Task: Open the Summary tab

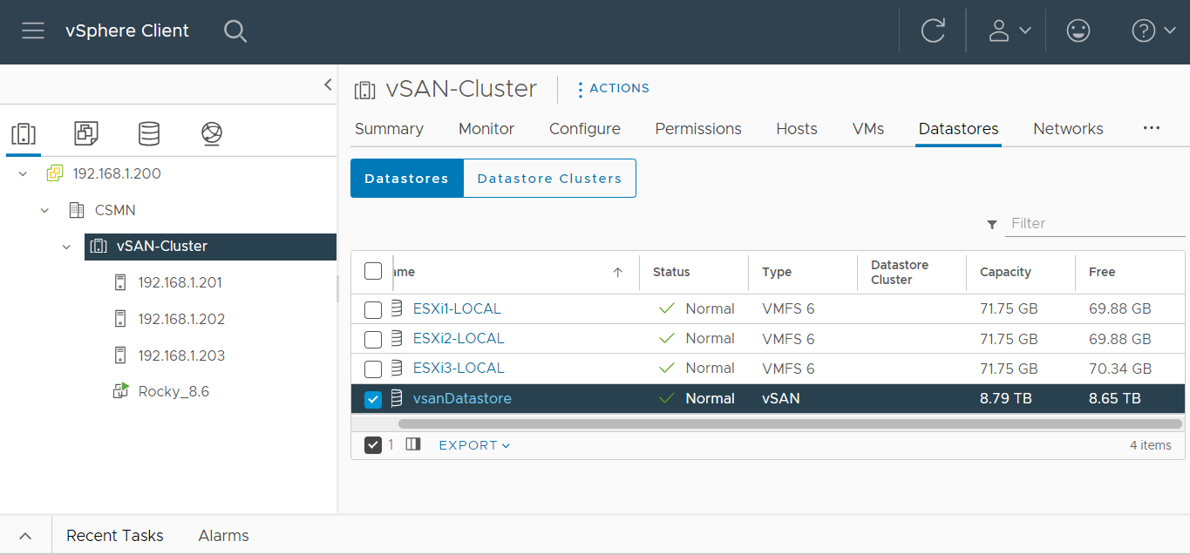Action: pos(389,129)
